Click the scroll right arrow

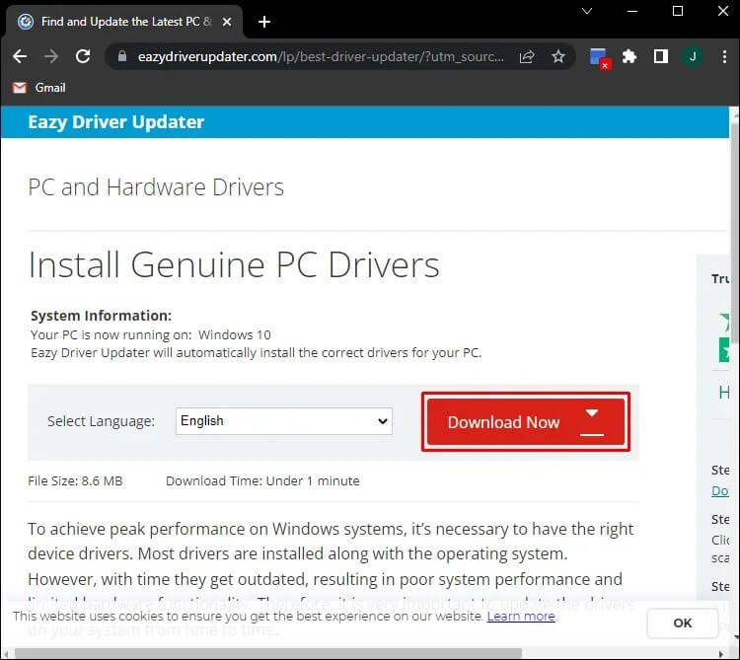[x=721, y=654]
